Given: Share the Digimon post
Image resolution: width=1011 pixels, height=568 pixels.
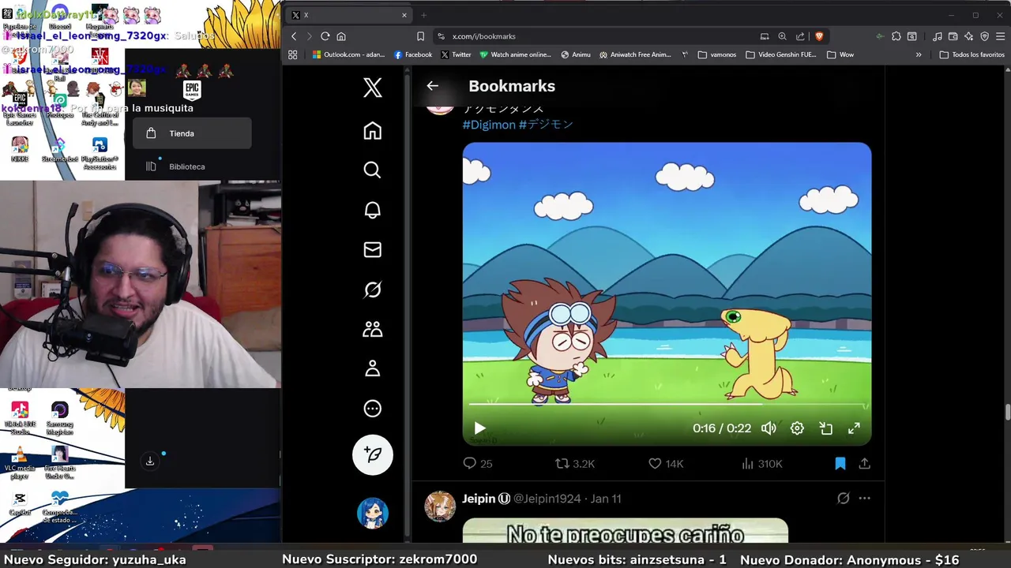Looking at the screenshot, I should pyautogui.click(x=865, y=464).
